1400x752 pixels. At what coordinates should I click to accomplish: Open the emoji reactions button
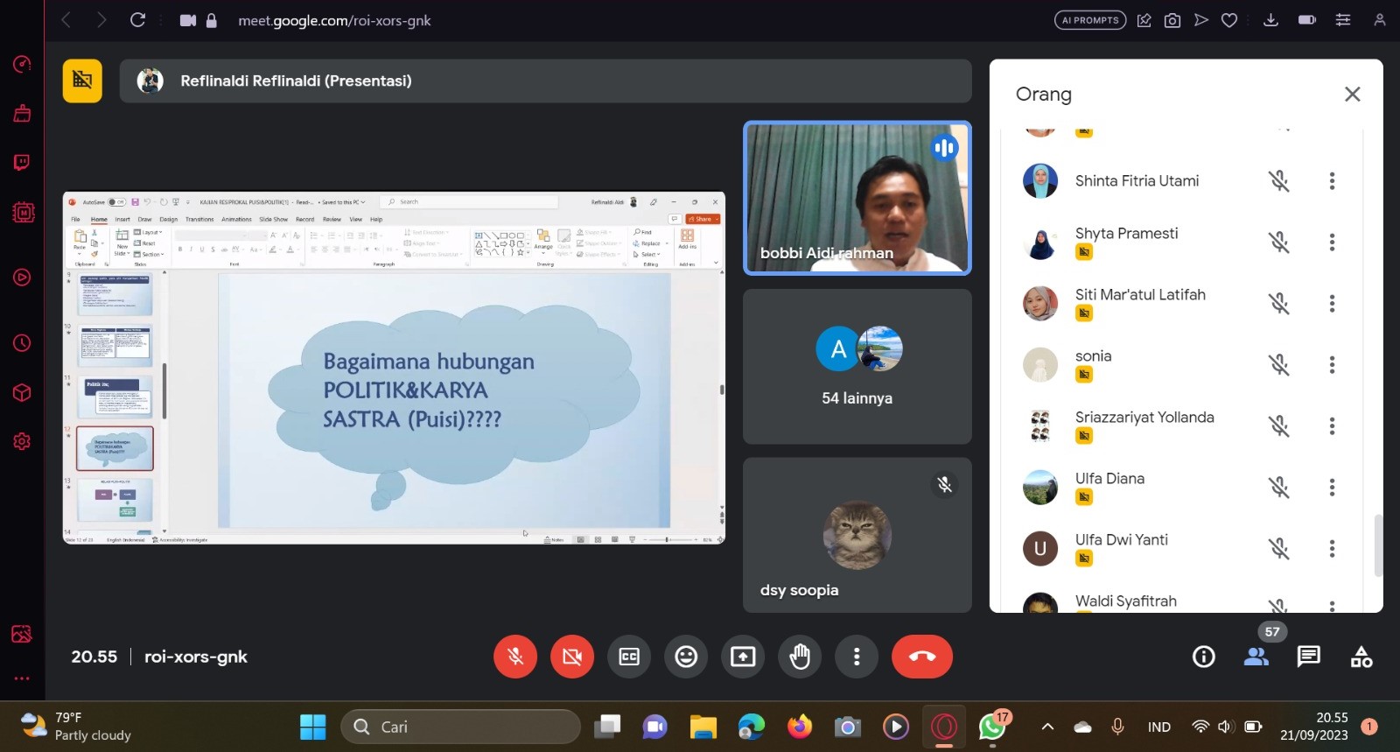click(x=686, y=657)
